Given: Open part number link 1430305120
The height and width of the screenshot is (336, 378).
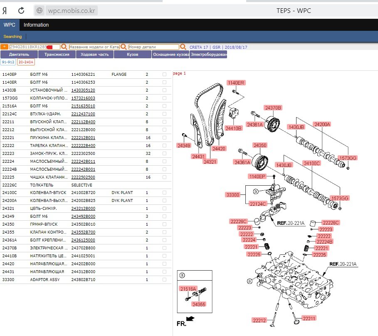Looking at the screenshot, I should pos(83,90).
